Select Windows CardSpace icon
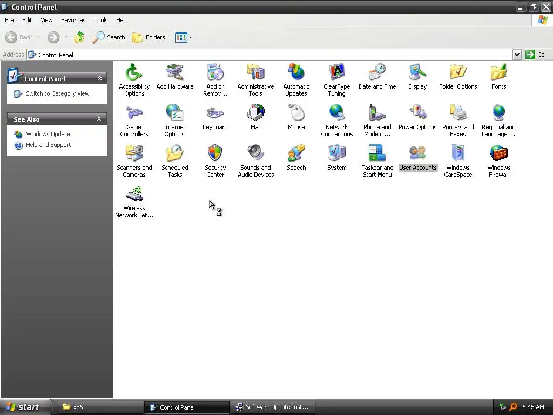The height and width of the screenshot is (415, 553). point(458,153)
